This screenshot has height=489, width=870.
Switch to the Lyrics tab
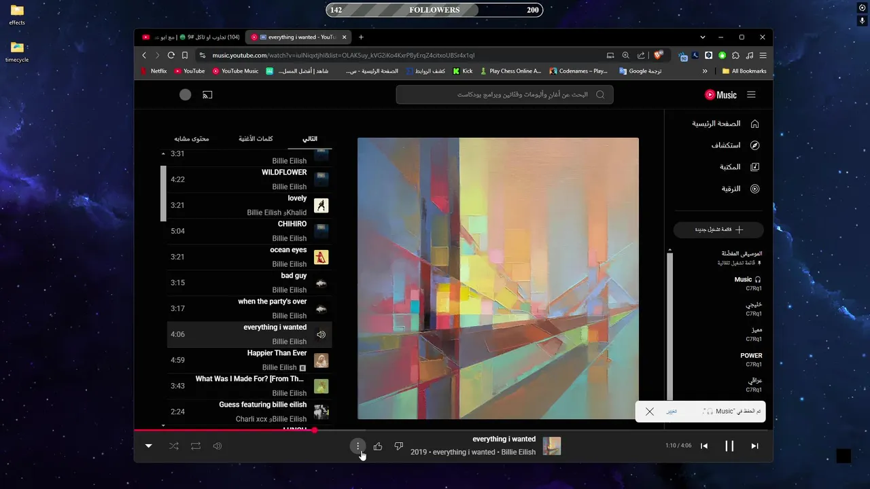tap(256, 139)
